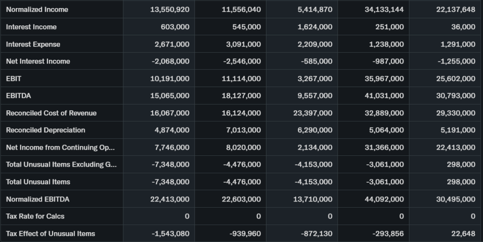Click the truncated Net Income from Continuing Op... label
This screenshot has height=242, width=483.
pos(60,147)
